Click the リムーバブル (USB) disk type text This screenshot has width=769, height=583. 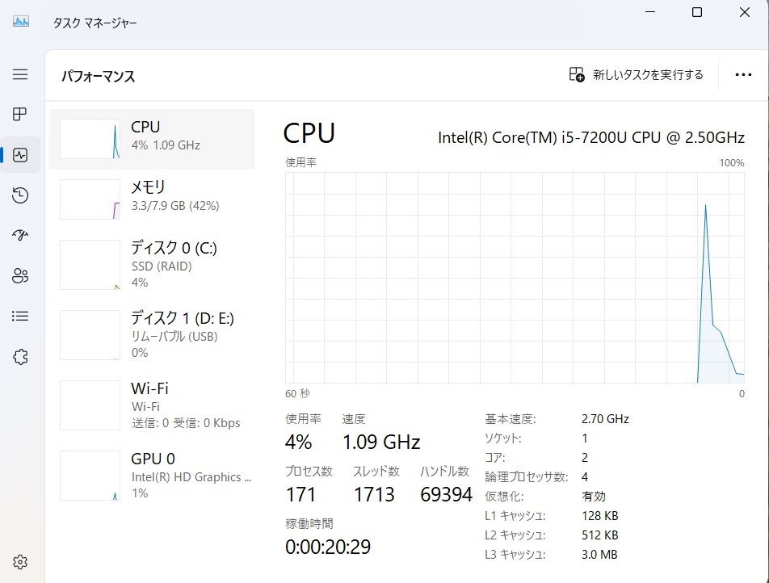tap(174, 337)
